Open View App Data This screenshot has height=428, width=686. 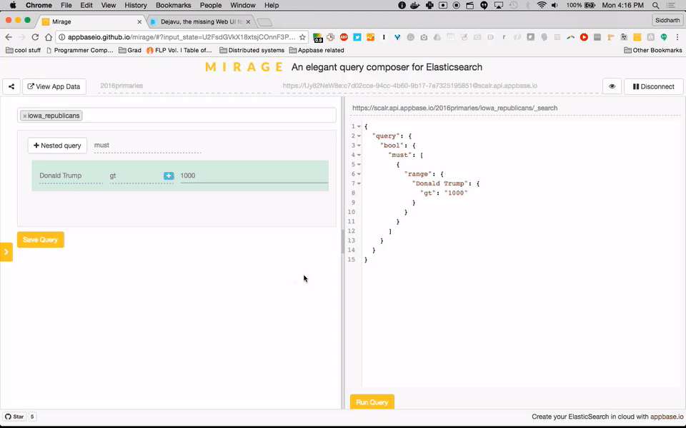pyautogui.click(x=54, y=86)
